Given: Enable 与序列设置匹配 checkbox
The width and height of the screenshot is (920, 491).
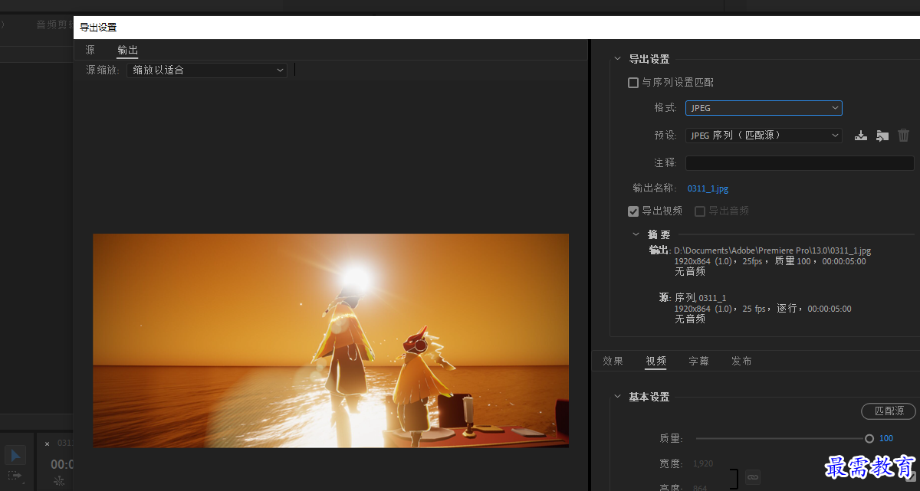Looking at the screenshot, I should tap(633, 83).
